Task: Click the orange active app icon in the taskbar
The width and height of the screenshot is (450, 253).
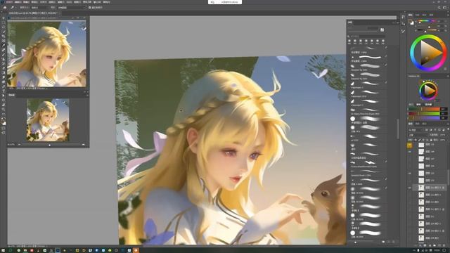Action: click(136, 250)
